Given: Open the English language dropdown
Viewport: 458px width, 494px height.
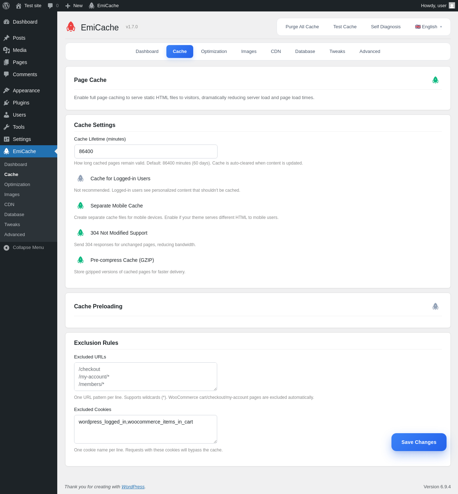Looking at the screenshot, I should tap(428, 27).
